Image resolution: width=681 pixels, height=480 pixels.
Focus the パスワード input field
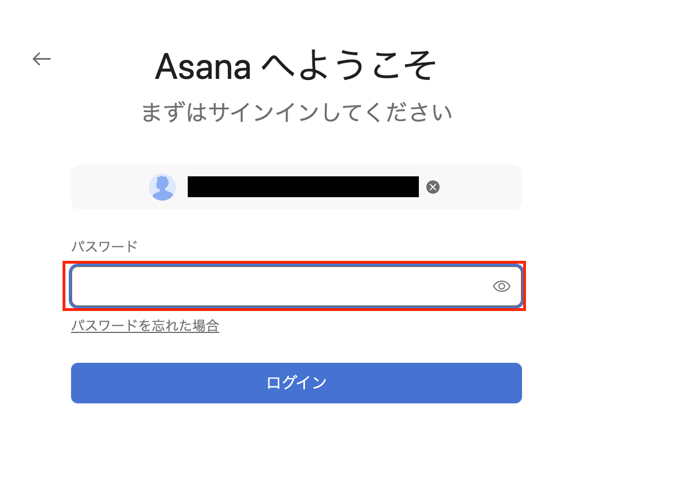click(279, 286)
